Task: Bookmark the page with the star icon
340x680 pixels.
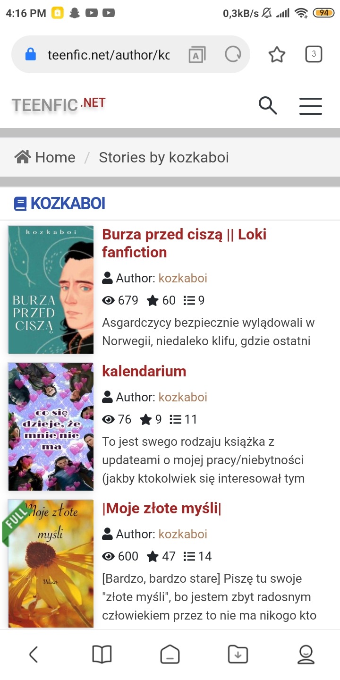Action: (277, 55)
